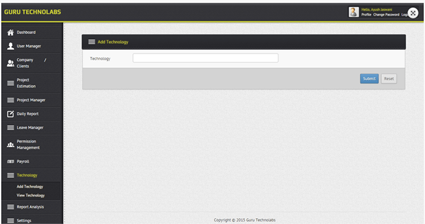Image resolution: width=425 pixels, height=224 pixels.
Task: Click the Technology list icon in sidebar
Action: [x=10, y=175]
